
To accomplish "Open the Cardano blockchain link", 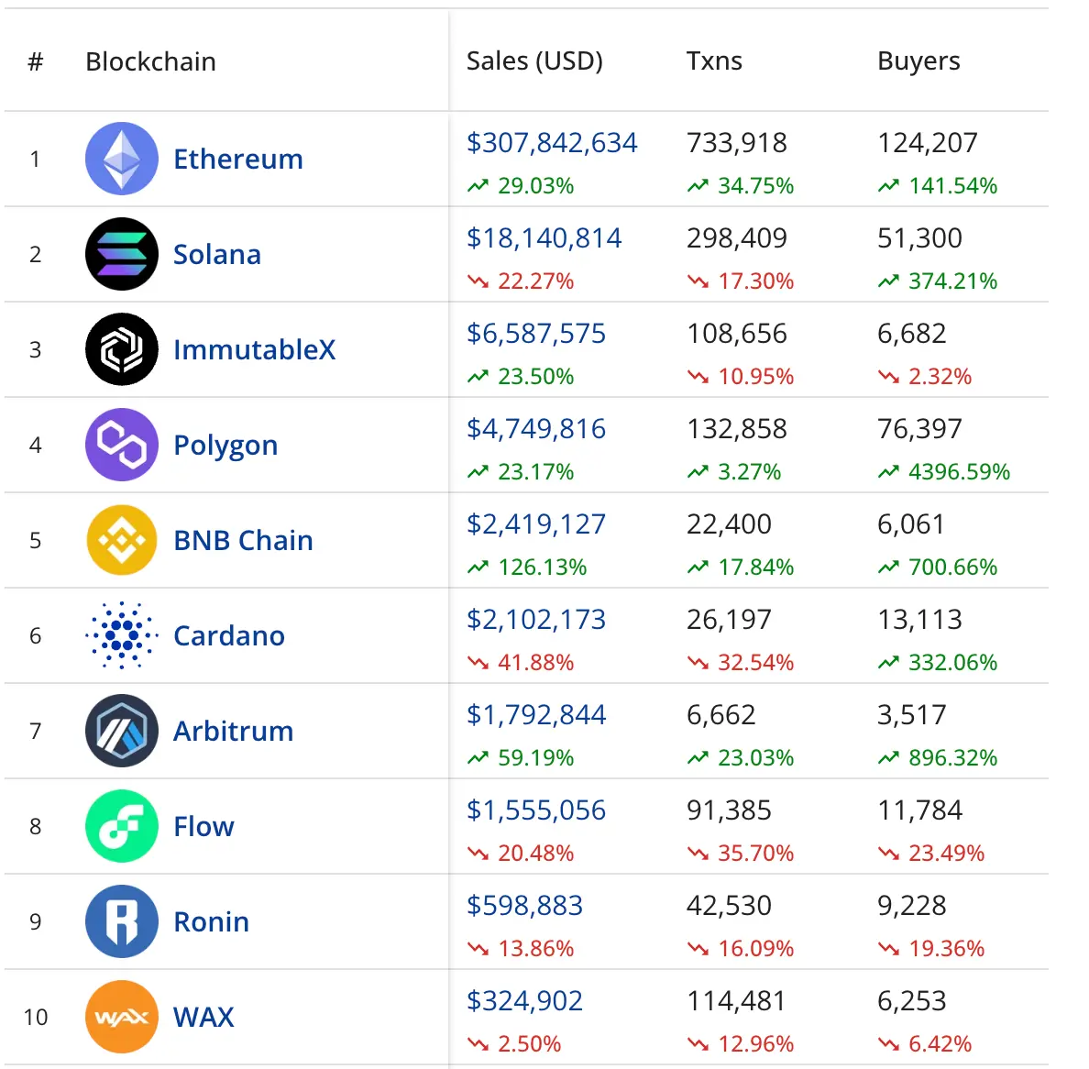I will pyautogui.click(x=229, y=635).
